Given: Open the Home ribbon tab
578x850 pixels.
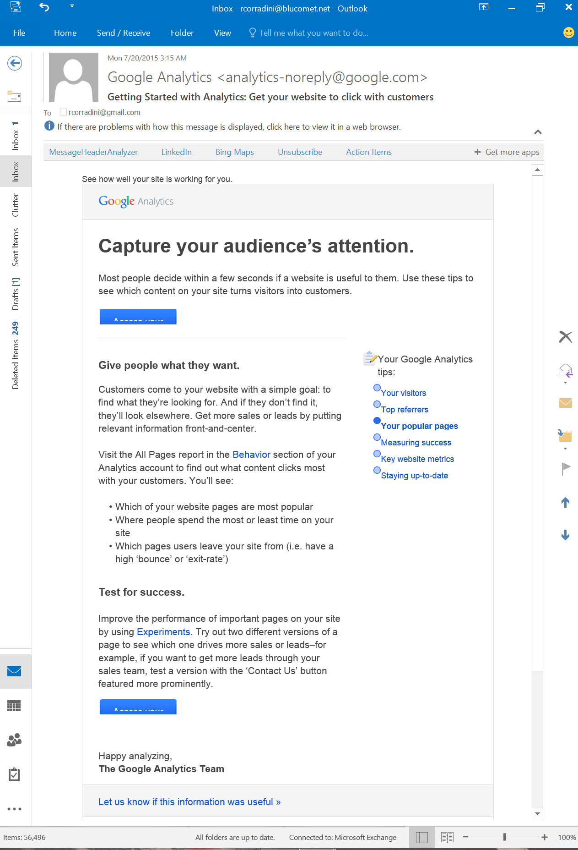Looking at the screenshot, I should point(65,33).
